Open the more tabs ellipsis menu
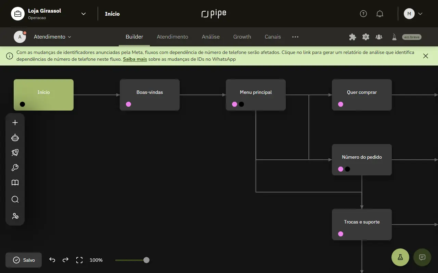The image size is (438, 273). click(295, 37)
